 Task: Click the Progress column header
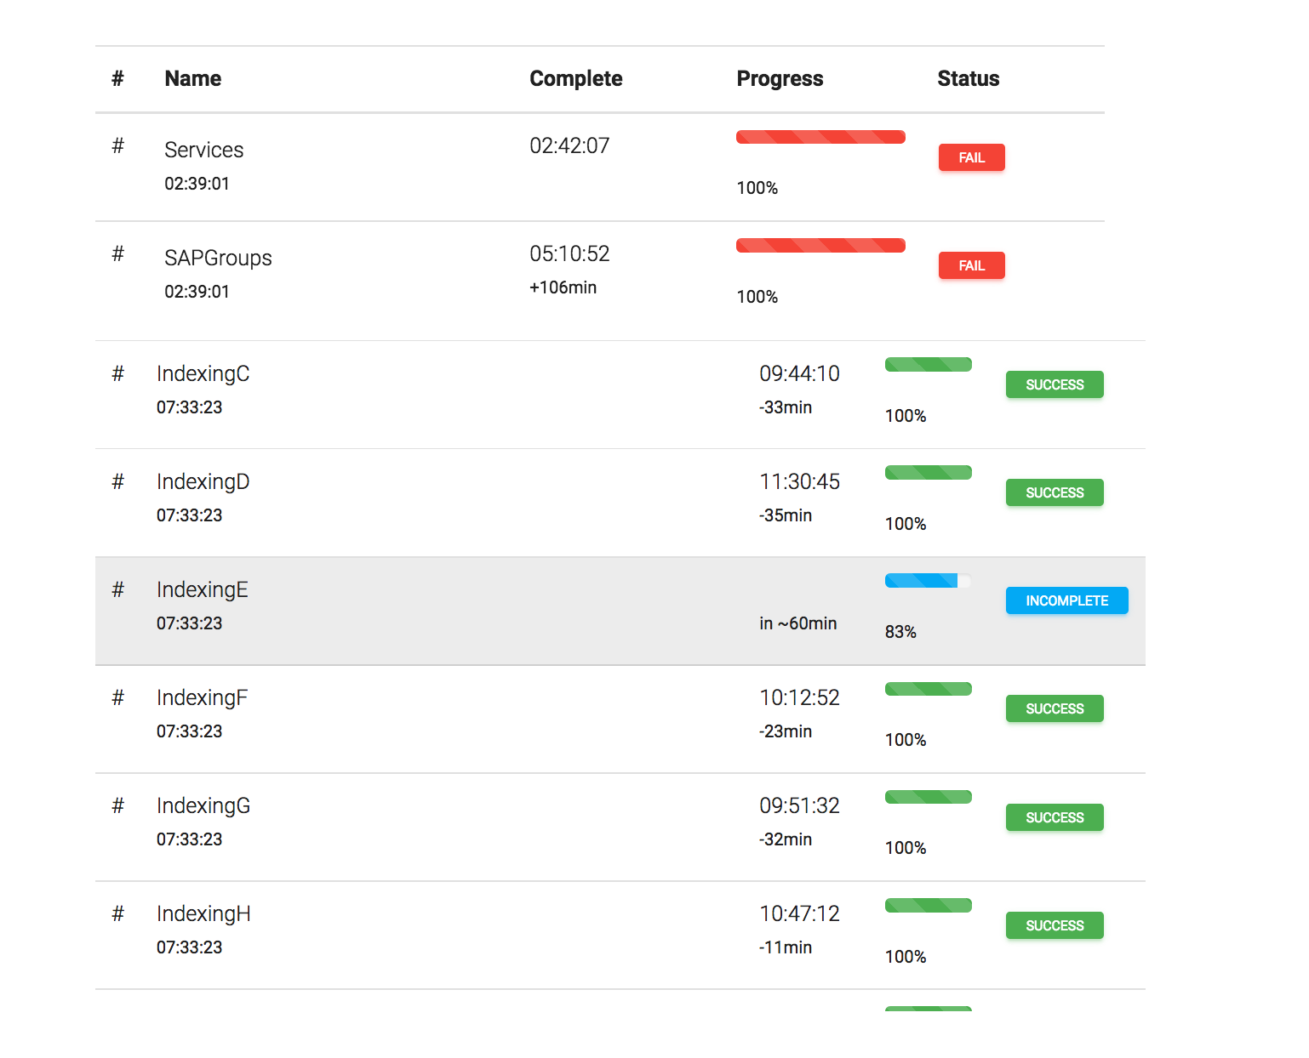[x=780, y=79]
